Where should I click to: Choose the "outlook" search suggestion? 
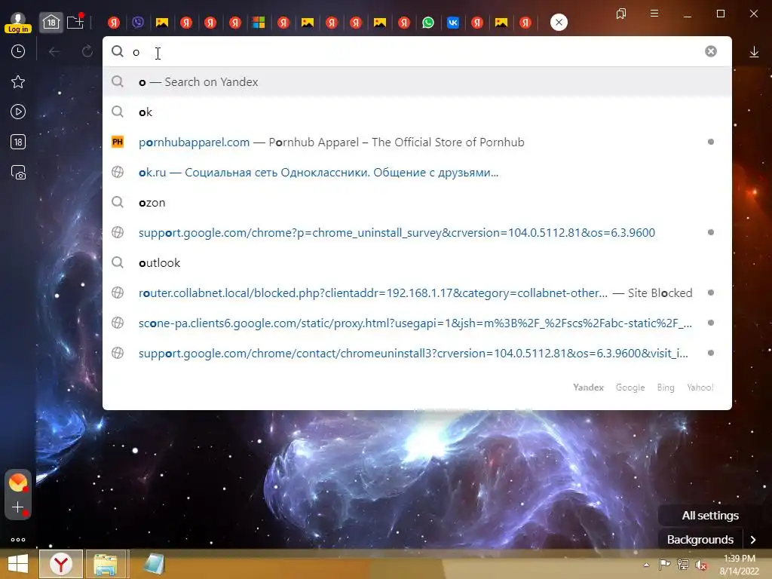pos(417,263)
